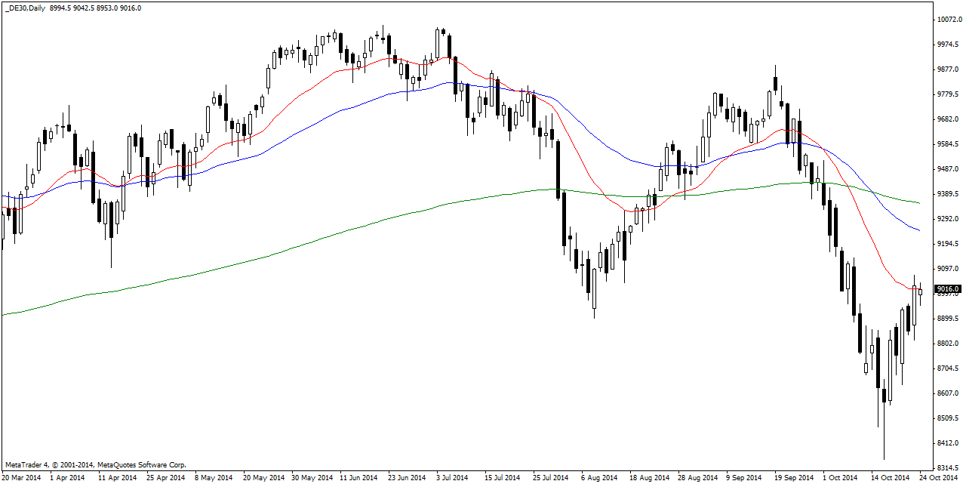Click the _DE30,Daily chart title text
The image size is (963, 484).
coord(23,8)
